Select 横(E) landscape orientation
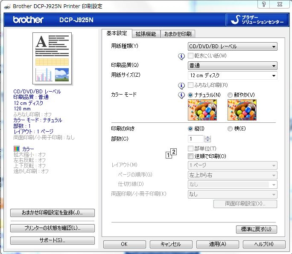Viewport: 292px width, 254px height. (230, 128)
